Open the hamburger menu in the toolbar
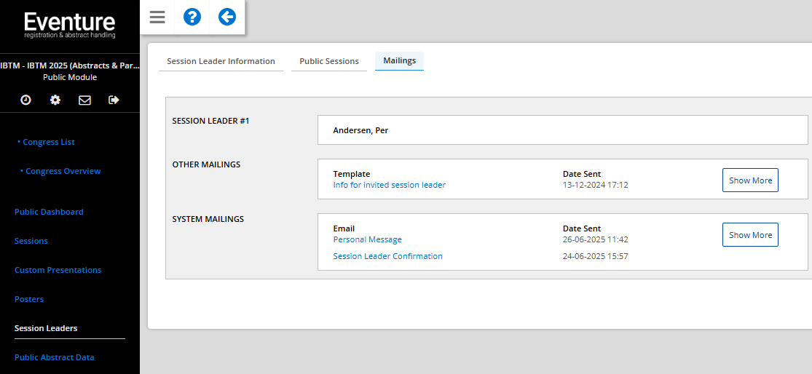 (157, 17)
